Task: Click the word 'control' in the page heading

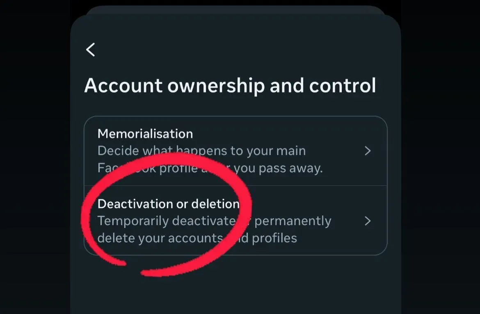Action: click(x=343, y=86)
